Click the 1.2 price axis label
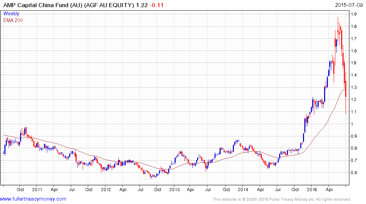 coord(354,100)
